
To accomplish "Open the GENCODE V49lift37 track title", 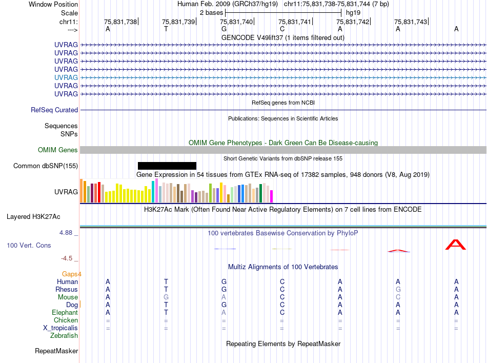I will coord(282,37).
